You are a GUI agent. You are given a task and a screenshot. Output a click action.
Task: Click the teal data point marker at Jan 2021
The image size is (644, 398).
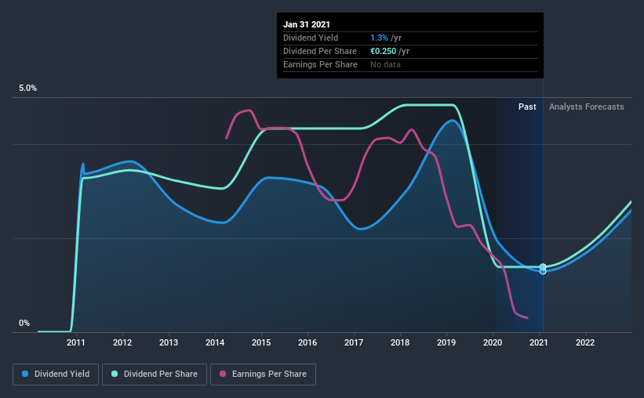click(543, 266)
